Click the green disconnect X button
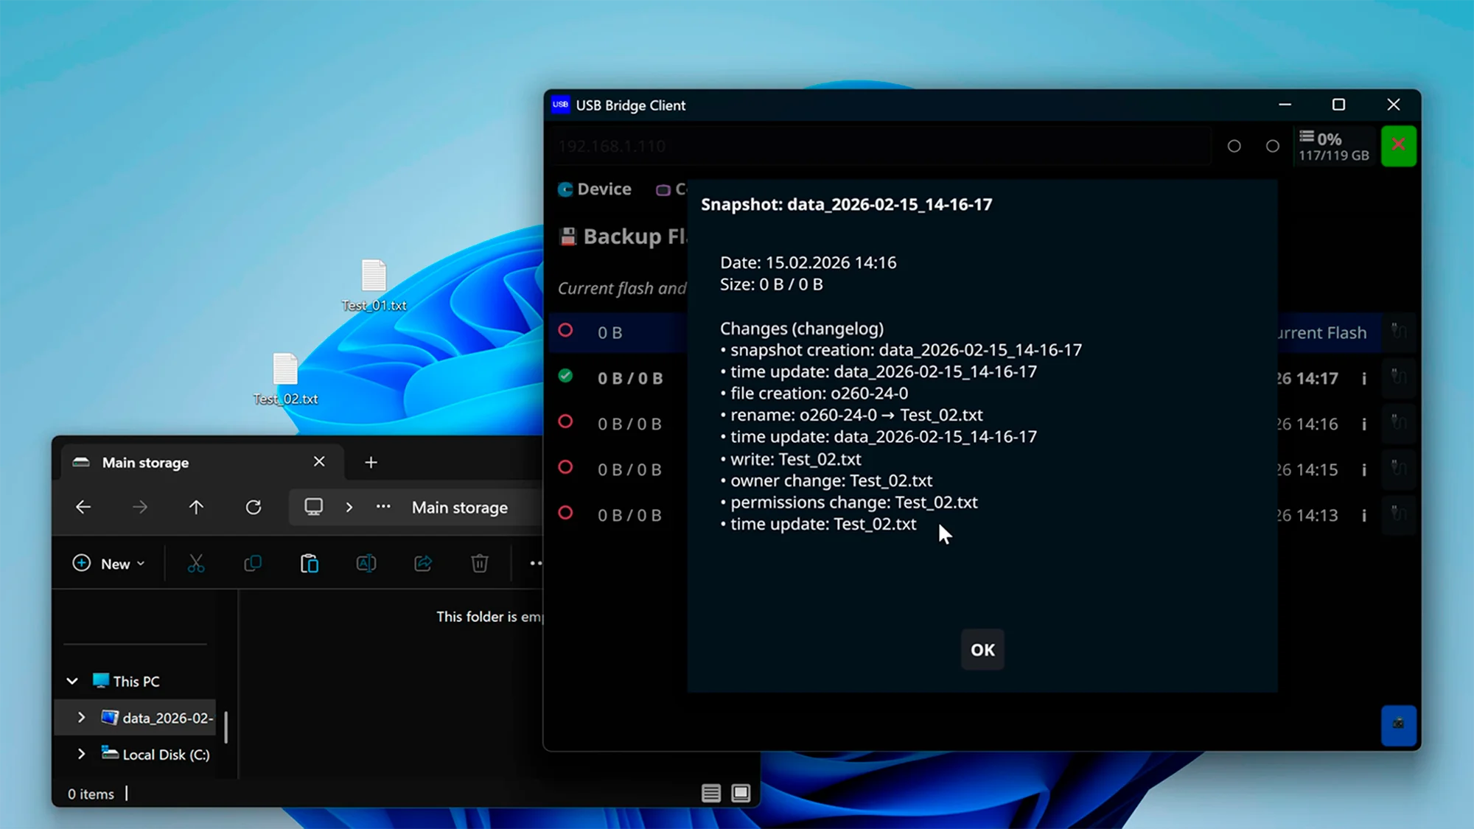1474x829 pixels. (x=1398, y=145)
